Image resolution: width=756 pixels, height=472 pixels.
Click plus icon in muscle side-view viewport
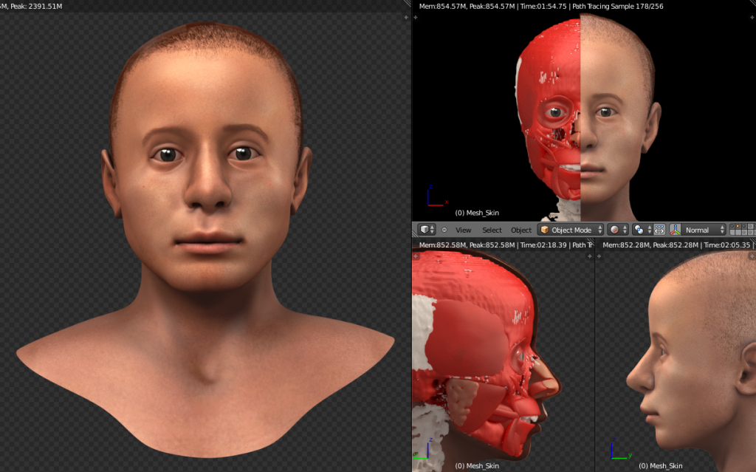[x=416, y=256]
